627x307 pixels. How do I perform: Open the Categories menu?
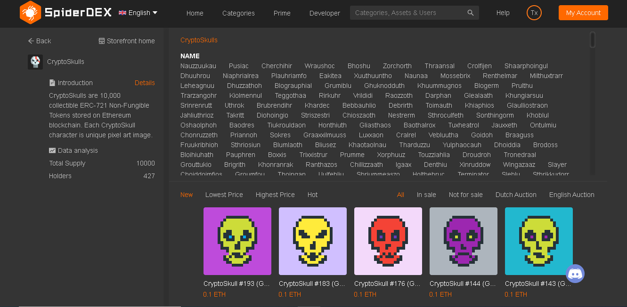238,13
